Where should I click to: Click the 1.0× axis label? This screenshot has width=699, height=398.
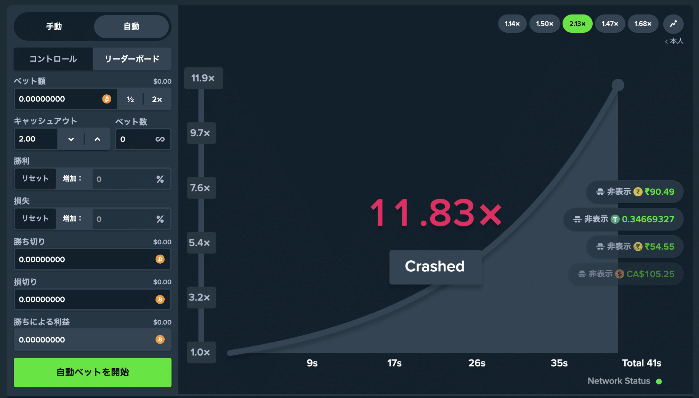tap(201, 352)
